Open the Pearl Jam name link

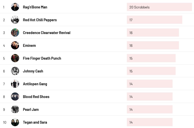pyautogui.click(x=31, y=110)
